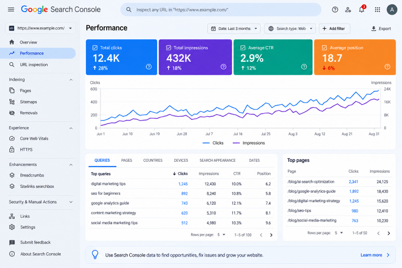Open help on Average position card
This screenshot has width=402, height=268.
coord(387,67)
